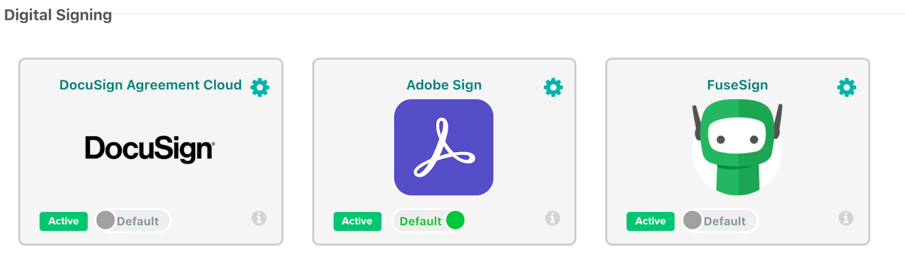Click DocuSign's Active status button
905x259 pixels.
point(63,221)
